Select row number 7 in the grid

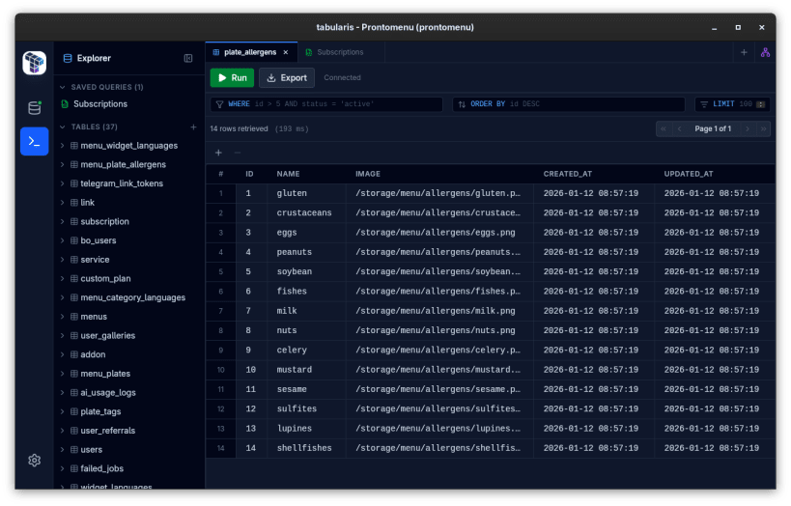[x=221, y=311]
